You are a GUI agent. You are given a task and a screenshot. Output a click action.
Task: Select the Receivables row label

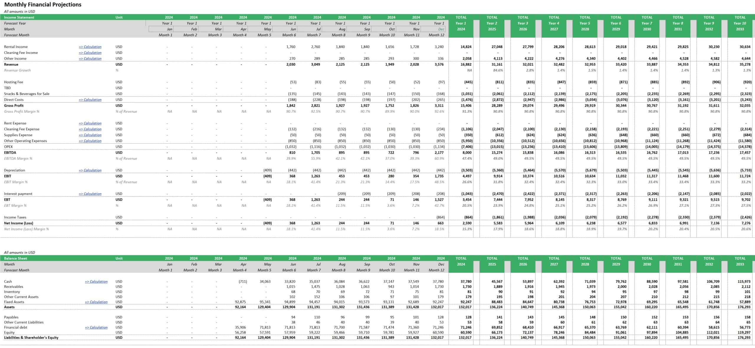pos(14,287)
